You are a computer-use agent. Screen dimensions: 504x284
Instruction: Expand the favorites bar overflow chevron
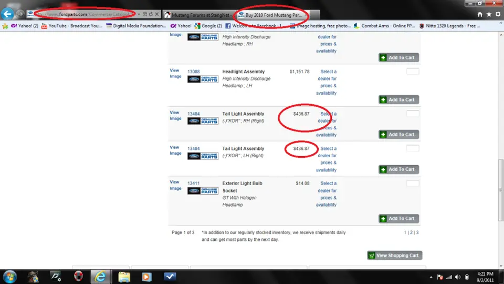pyautogui.click(x=500, y=23)
